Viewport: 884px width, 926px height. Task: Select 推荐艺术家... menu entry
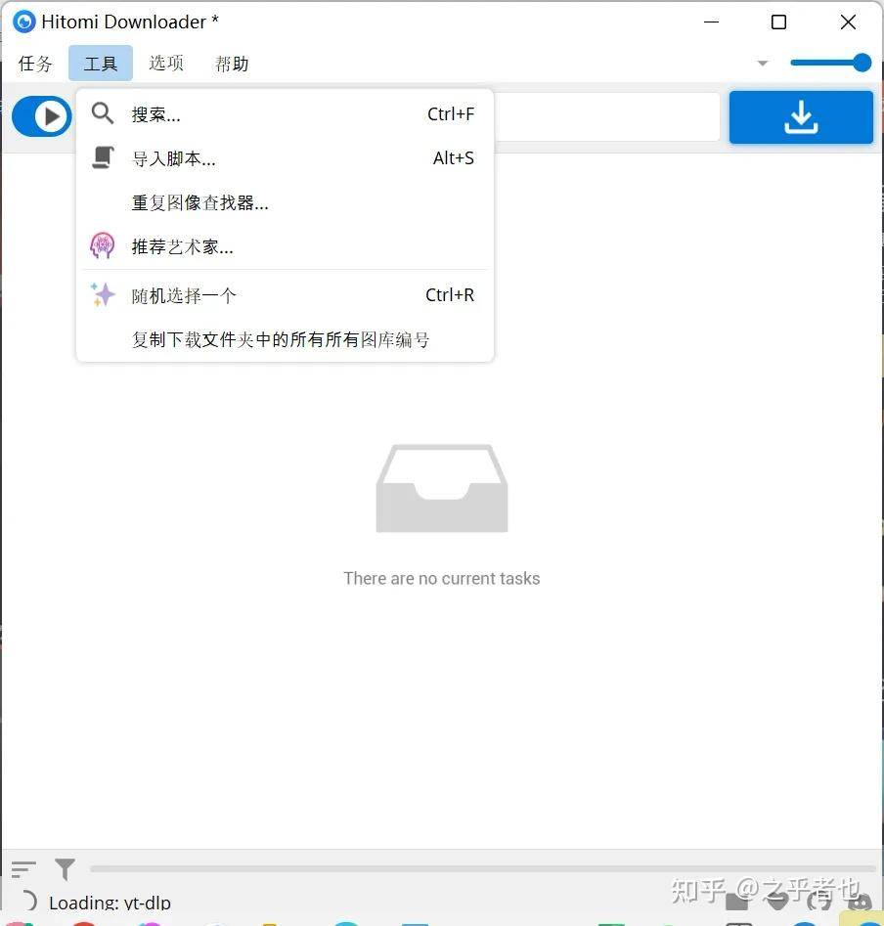point(285,246)
